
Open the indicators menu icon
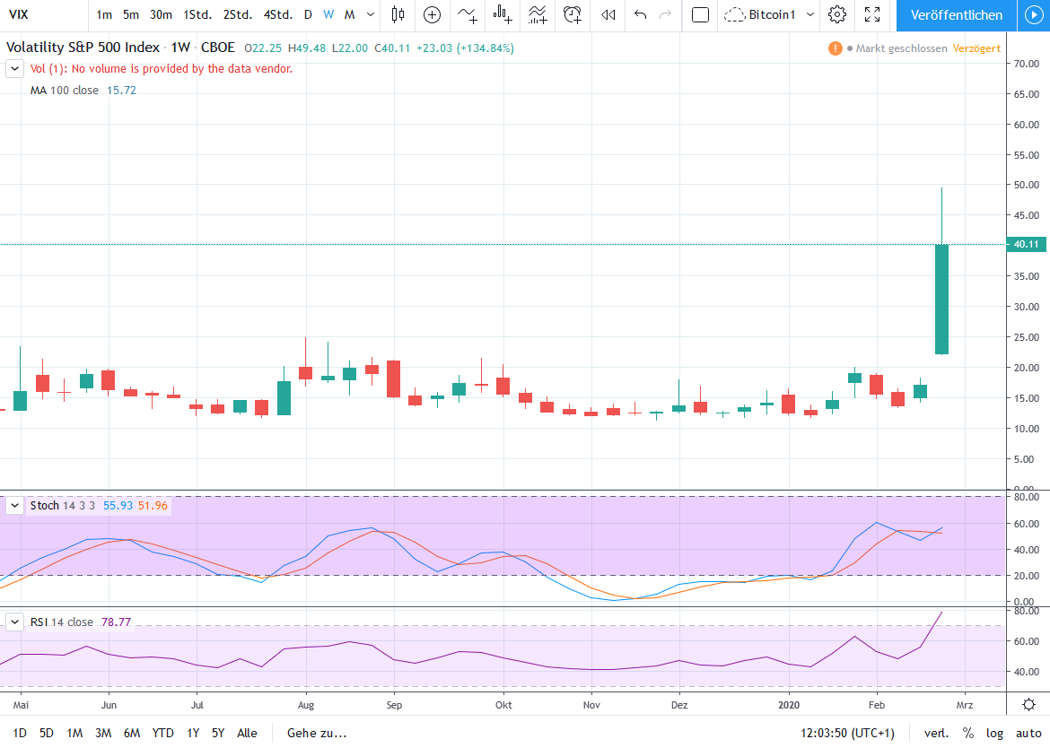point(467,15)
